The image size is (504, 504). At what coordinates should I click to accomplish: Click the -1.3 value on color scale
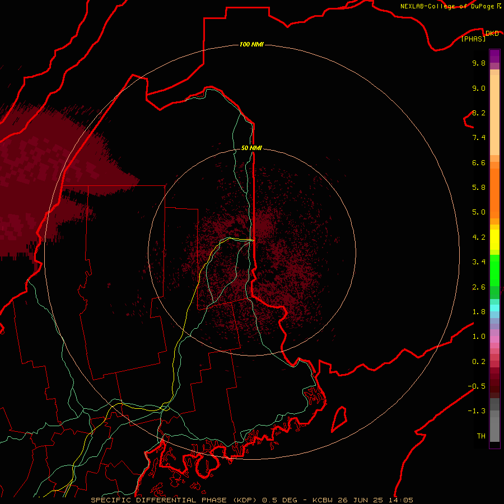click(x=477, y=411)
